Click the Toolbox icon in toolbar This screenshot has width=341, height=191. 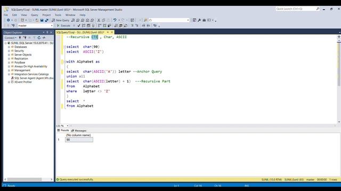point(204,20)
